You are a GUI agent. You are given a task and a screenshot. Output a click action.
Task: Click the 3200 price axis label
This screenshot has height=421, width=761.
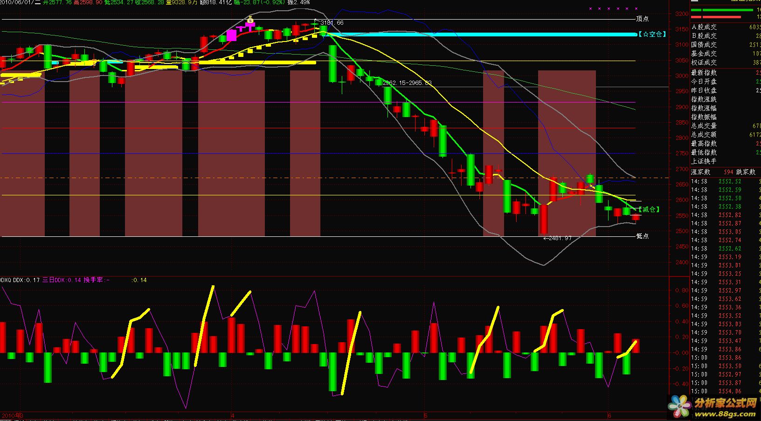point(681,14)
